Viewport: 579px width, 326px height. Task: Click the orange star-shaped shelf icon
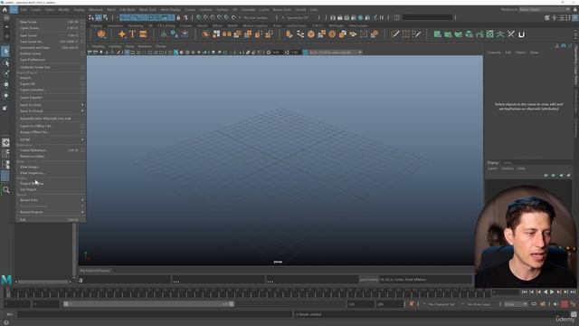click(x=122, y=34)
